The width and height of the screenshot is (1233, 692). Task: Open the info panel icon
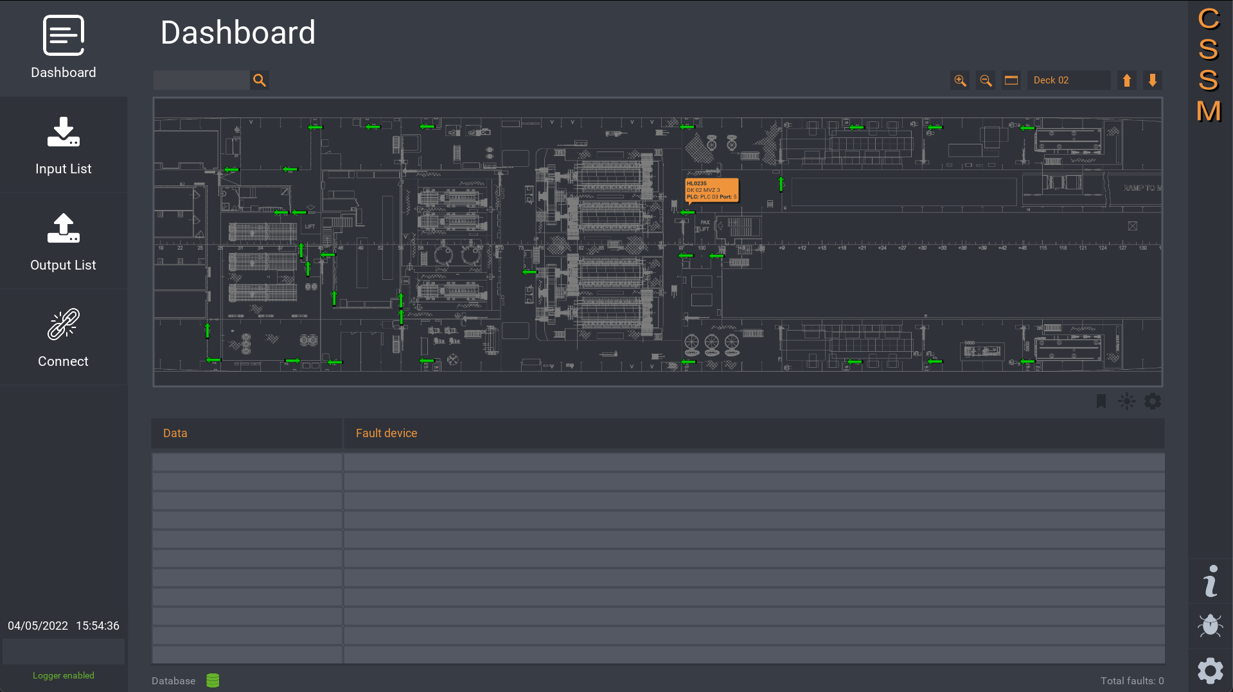pyautogui.click(x=1211, y=581)
